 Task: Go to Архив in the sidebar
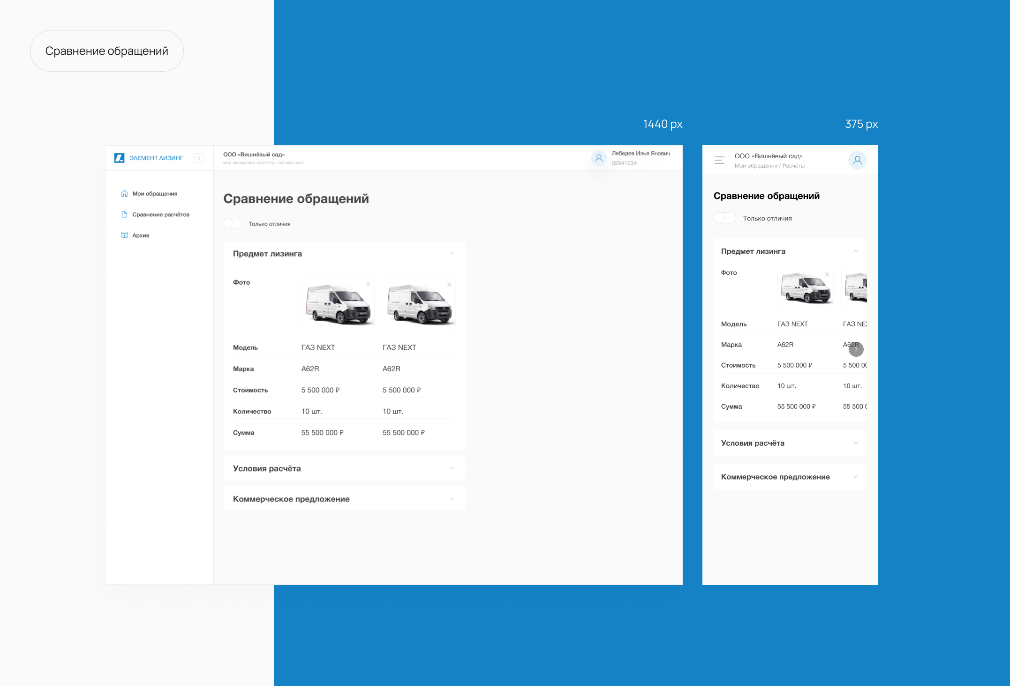pyautogui.click(x=140, y=235)
